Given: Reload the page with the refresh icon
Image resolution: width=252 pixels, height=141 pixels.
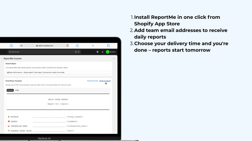Looking at the screenshot, I should (x=67, y=45).
